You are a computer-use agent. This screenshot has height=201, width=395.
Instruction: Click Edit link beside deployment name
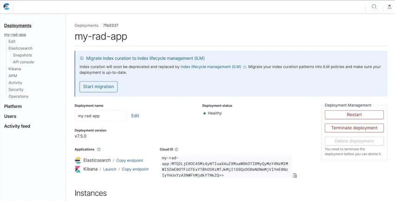click(135, 116)
